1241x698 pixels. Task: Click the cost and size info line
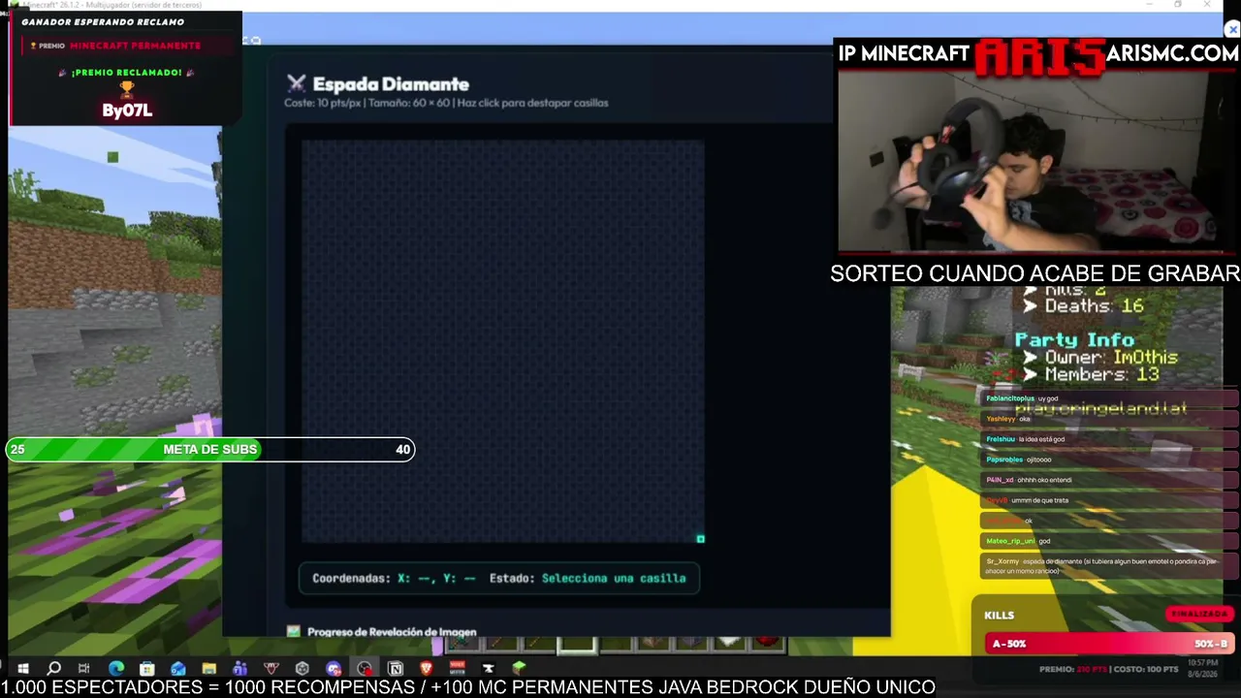tap(446, 103)
